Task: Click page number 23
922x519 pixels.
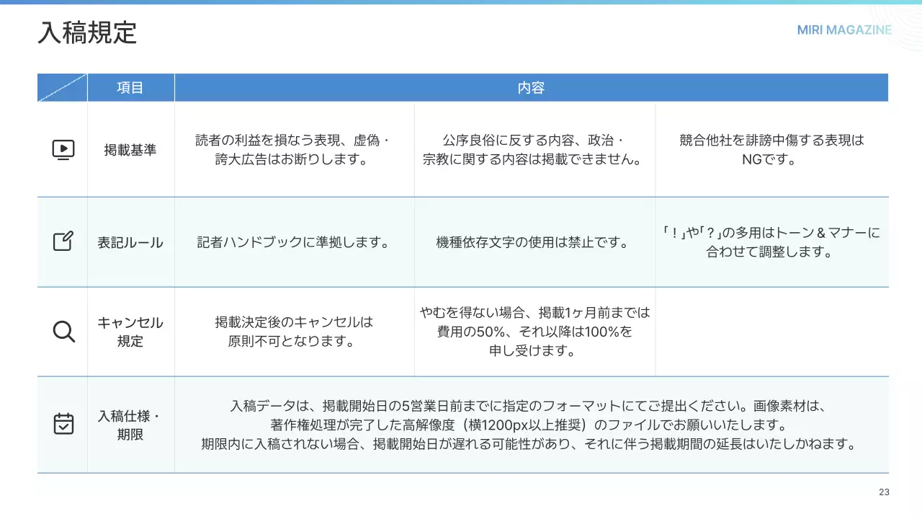Action: (x=884, y=492)
